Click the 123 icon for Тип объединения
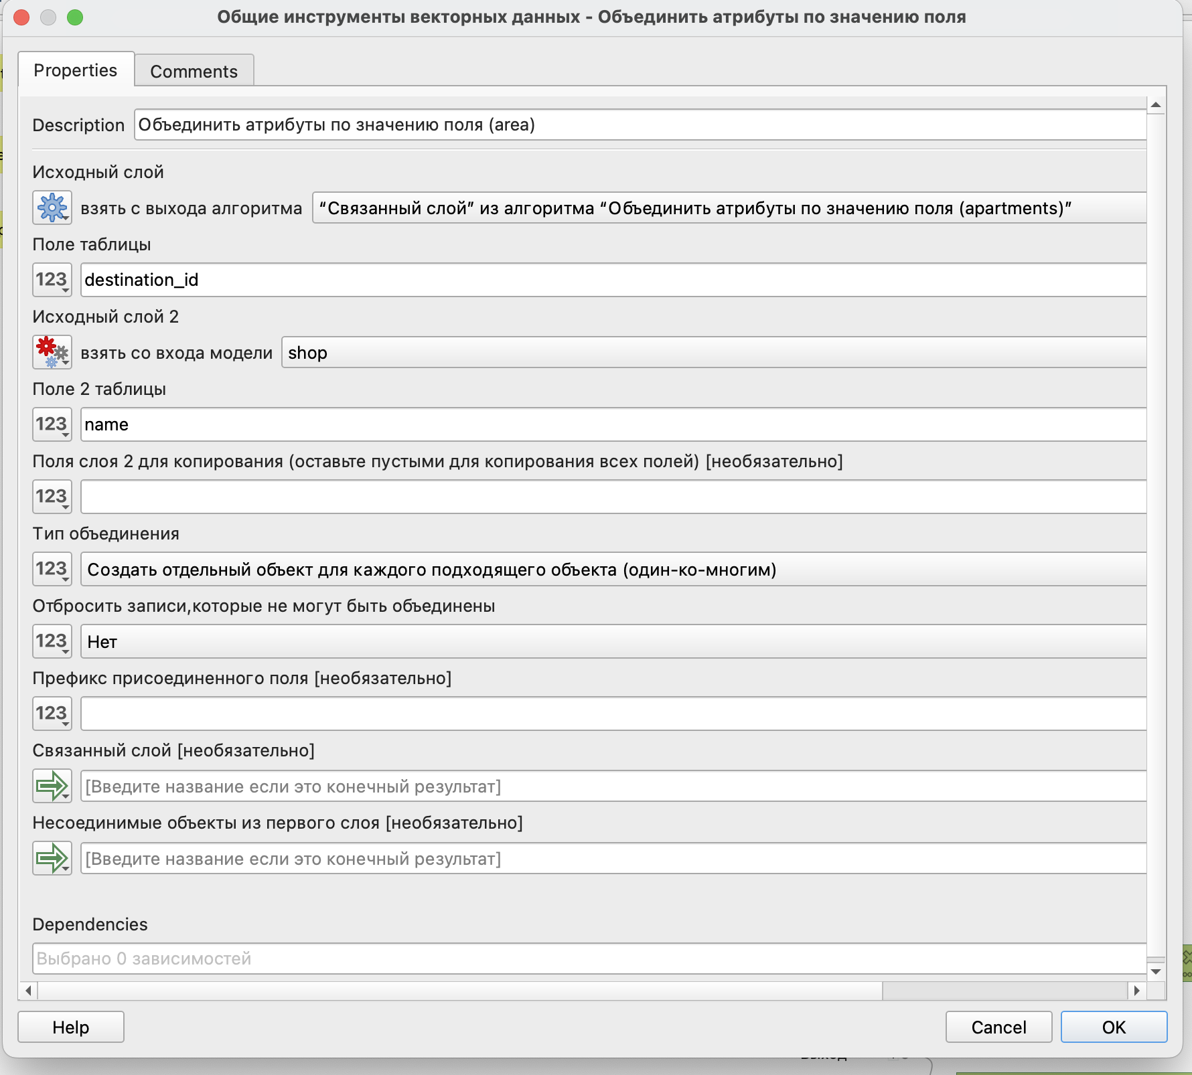This screenshot has width=1192, height=1075. tap(52, 569)
